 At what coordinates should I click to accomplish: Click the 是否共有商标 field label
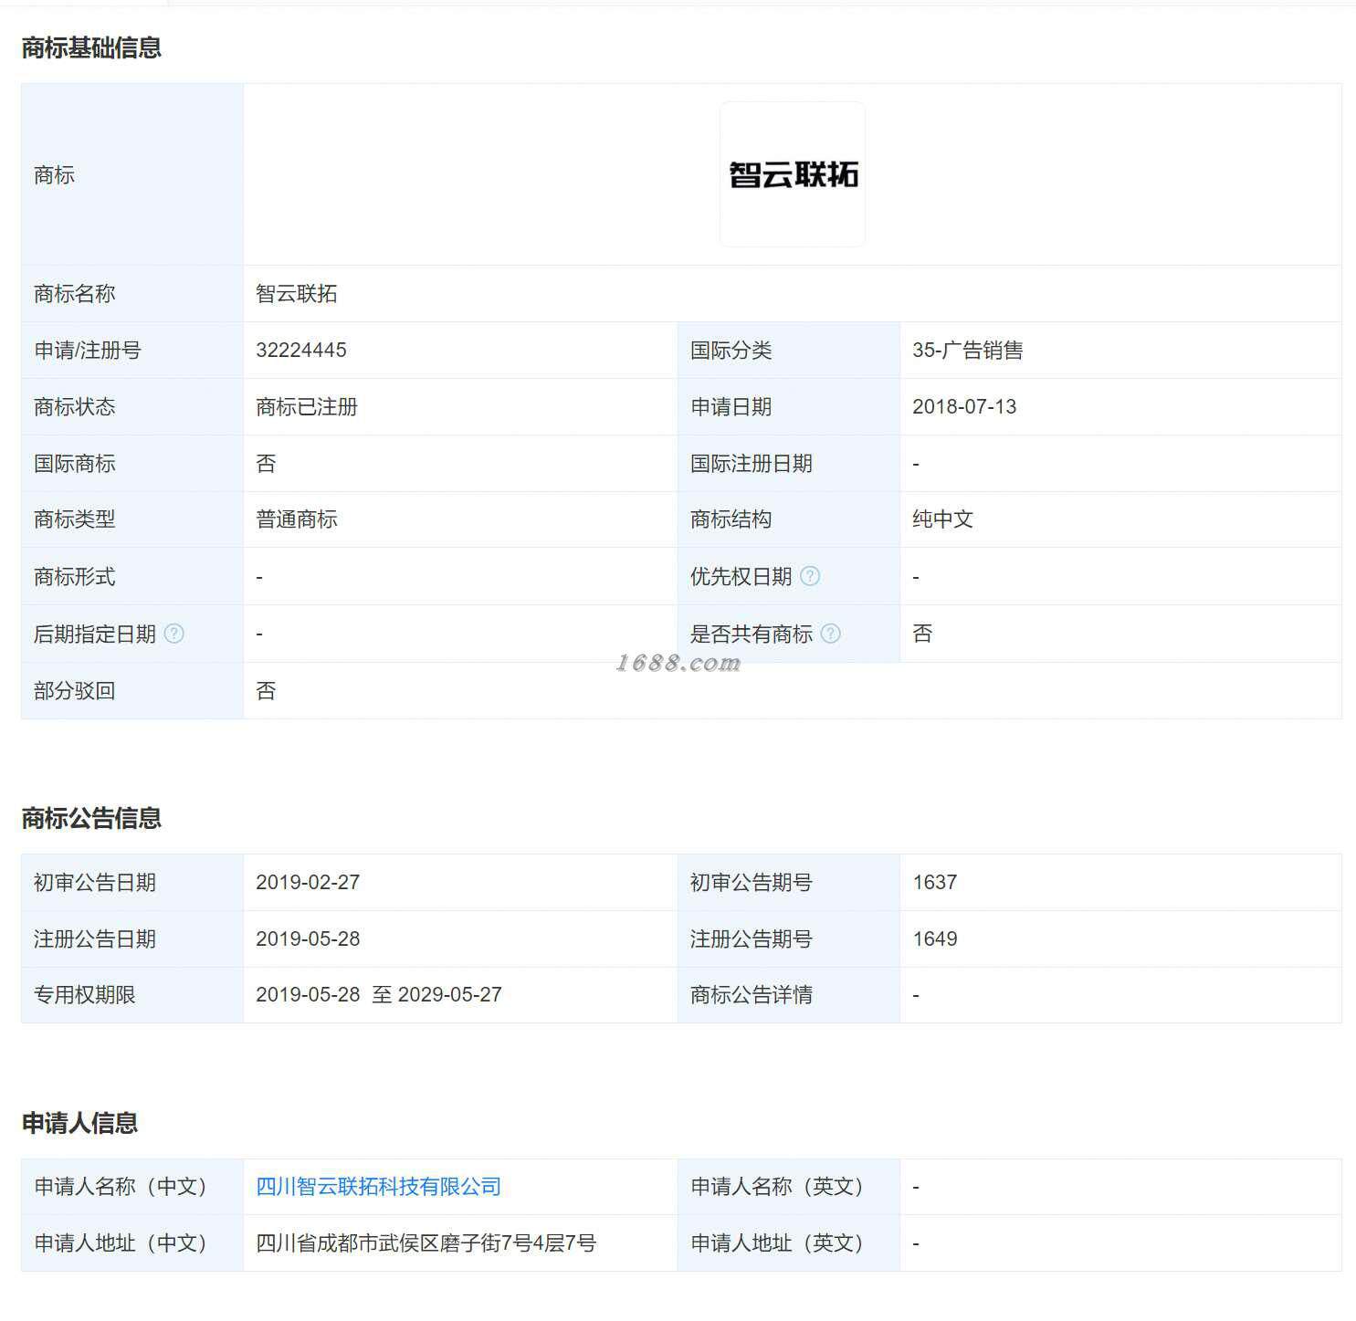[752, 634]
